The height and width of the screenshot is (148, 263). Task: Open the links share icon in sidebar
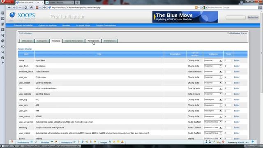[3, 35]
